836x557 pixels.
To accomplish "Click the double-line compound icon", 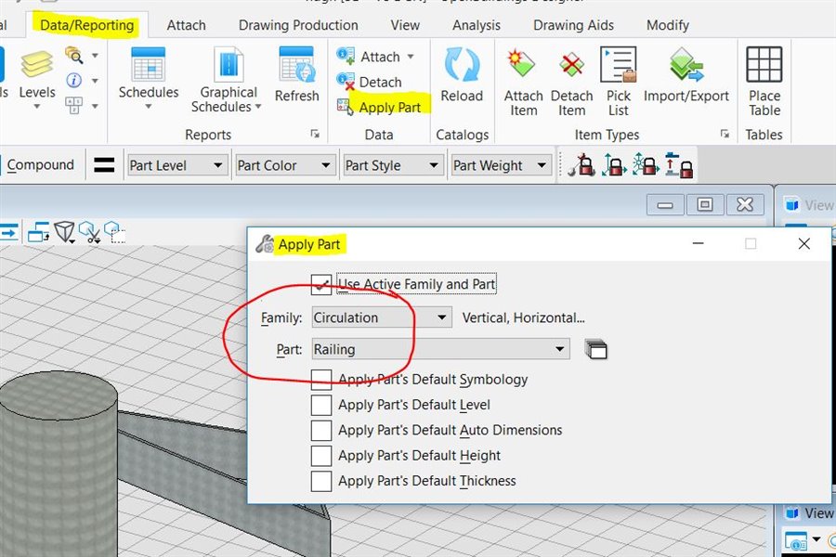I will pyautogui.click(x=104, y=164).
